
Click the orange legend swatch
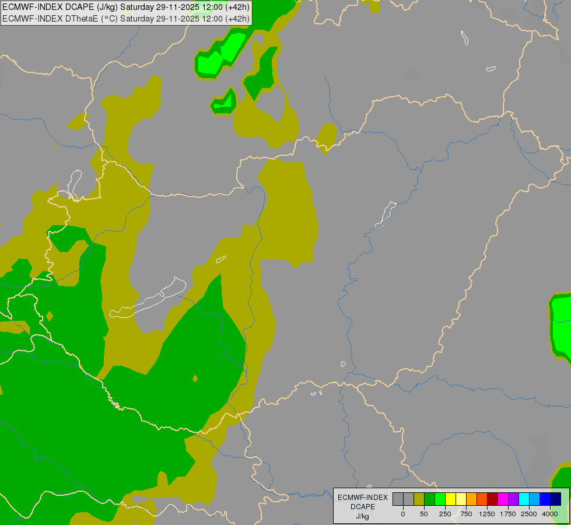[472, 499]
